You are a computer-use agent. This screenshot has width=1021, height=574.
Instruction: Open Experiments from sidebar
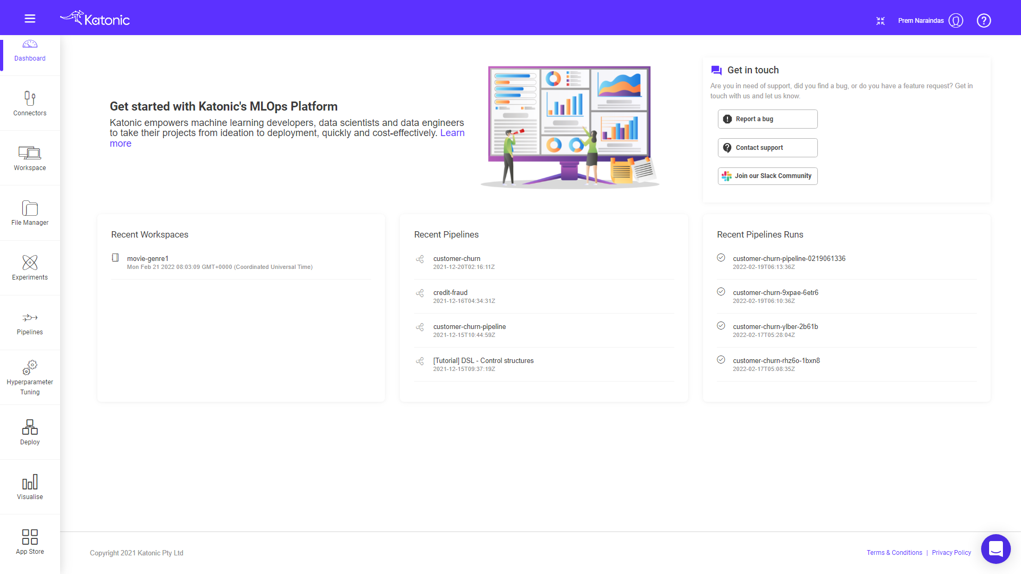tap(30, 268)
